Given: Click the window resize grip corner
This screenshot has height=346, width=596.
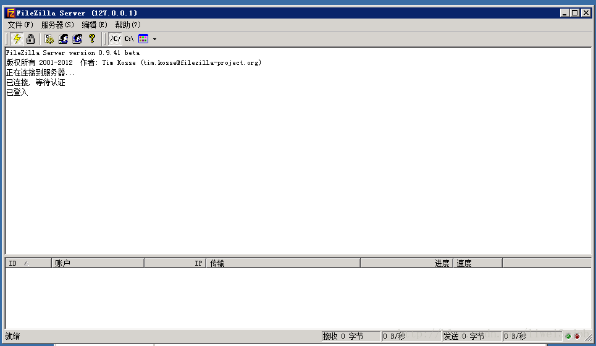Looking at the screenshot, I should coord(588,337).
